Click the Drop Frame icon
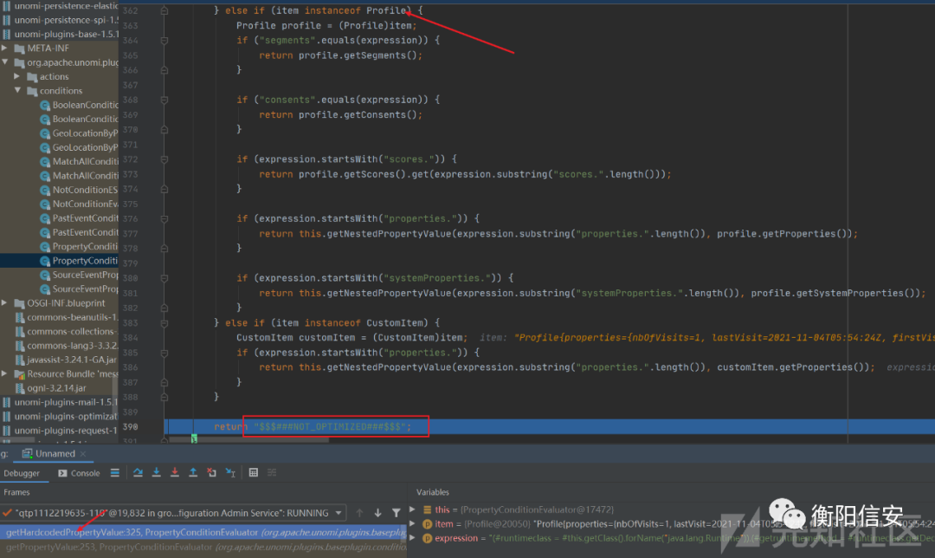 pyautogui.click(x=212, y=473)
